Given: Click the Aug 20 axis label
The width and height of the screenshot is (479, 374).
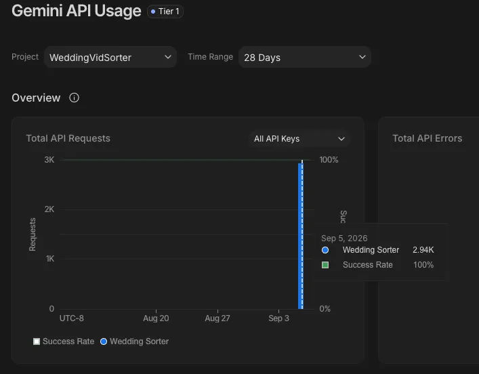Looking at the screenshot, I should pyautogui.click(x=156, y=318).
